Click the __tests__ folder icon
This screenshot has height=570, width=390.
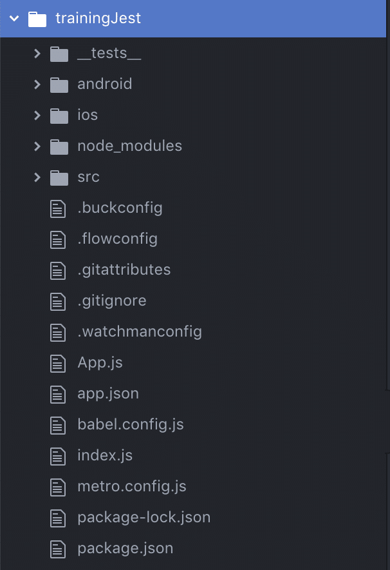pos(59,54)
